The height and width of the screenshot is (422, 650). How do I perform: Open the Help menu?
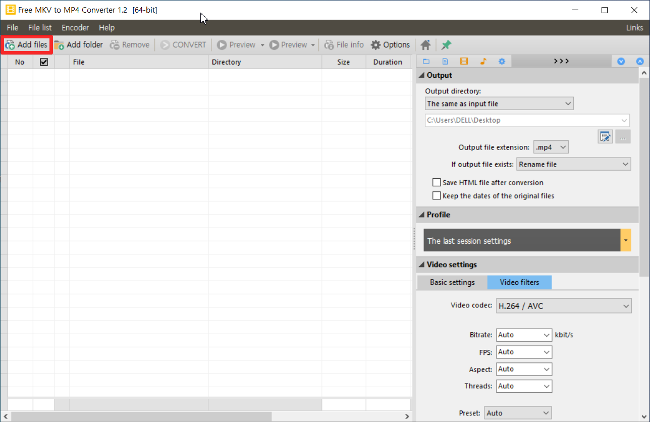[x=106, y=28]
